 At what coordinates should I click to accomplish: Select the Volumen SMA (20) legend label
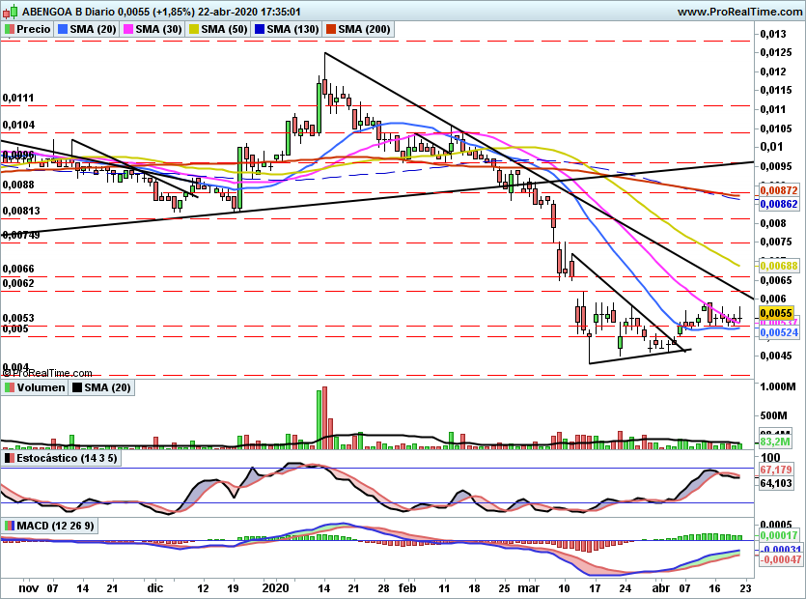[x=107, y=387]
